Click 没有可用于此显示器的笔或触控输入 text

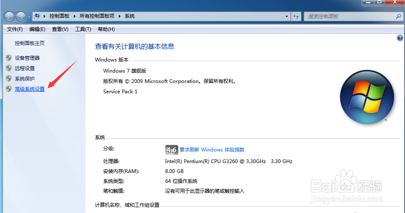pyautogui.click(x=205, y=191)
